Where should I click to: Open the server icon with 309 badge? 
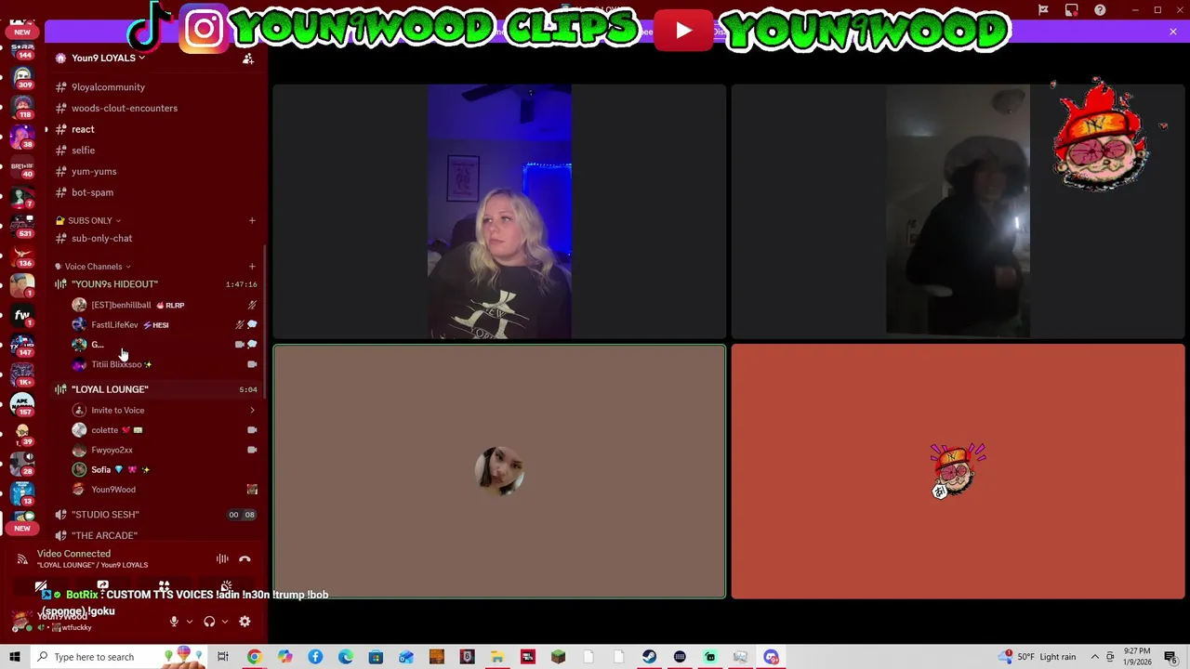tap(22, 78)
